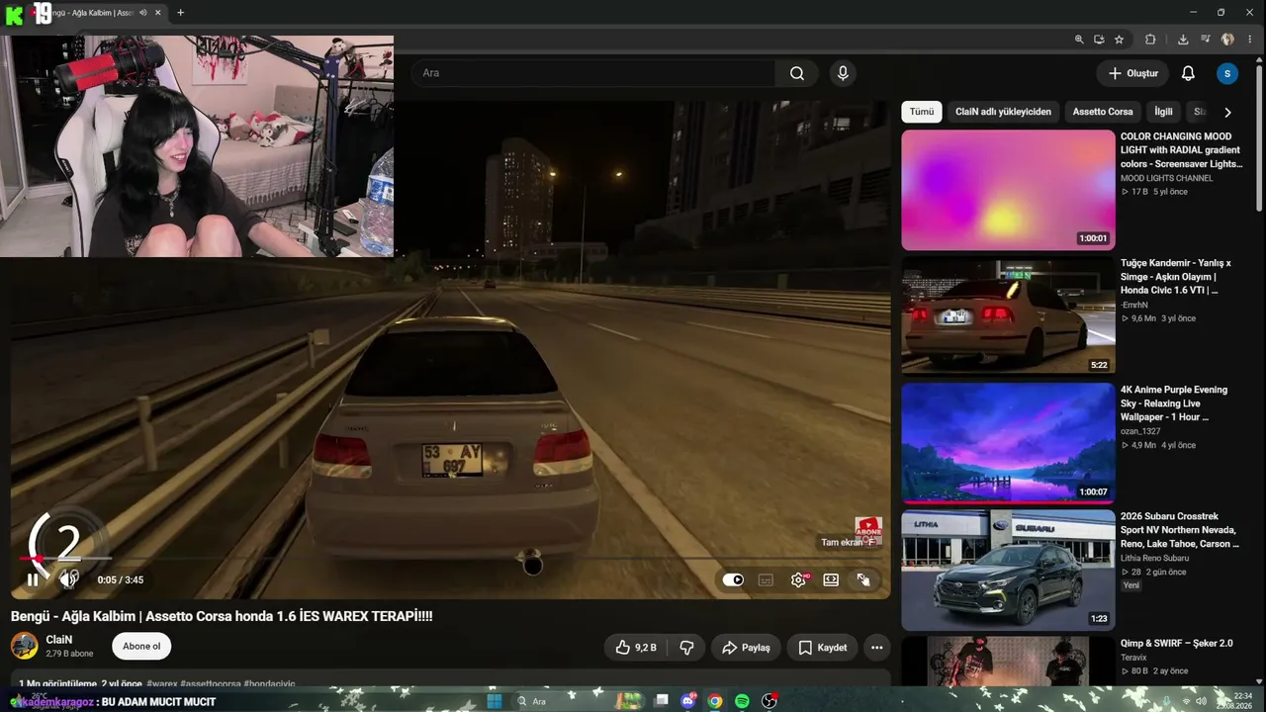Start voice search with microphone icon
This screenshot has height=712, width=1266.
(x=843, y=73)
